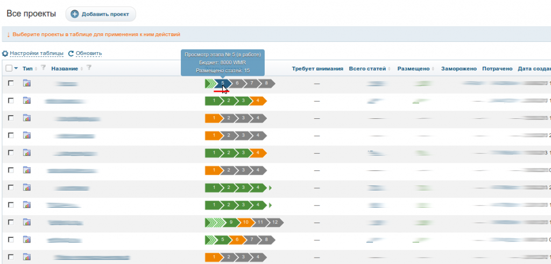
Task: Click the Требует внимания column header
Action: point(317,68)
